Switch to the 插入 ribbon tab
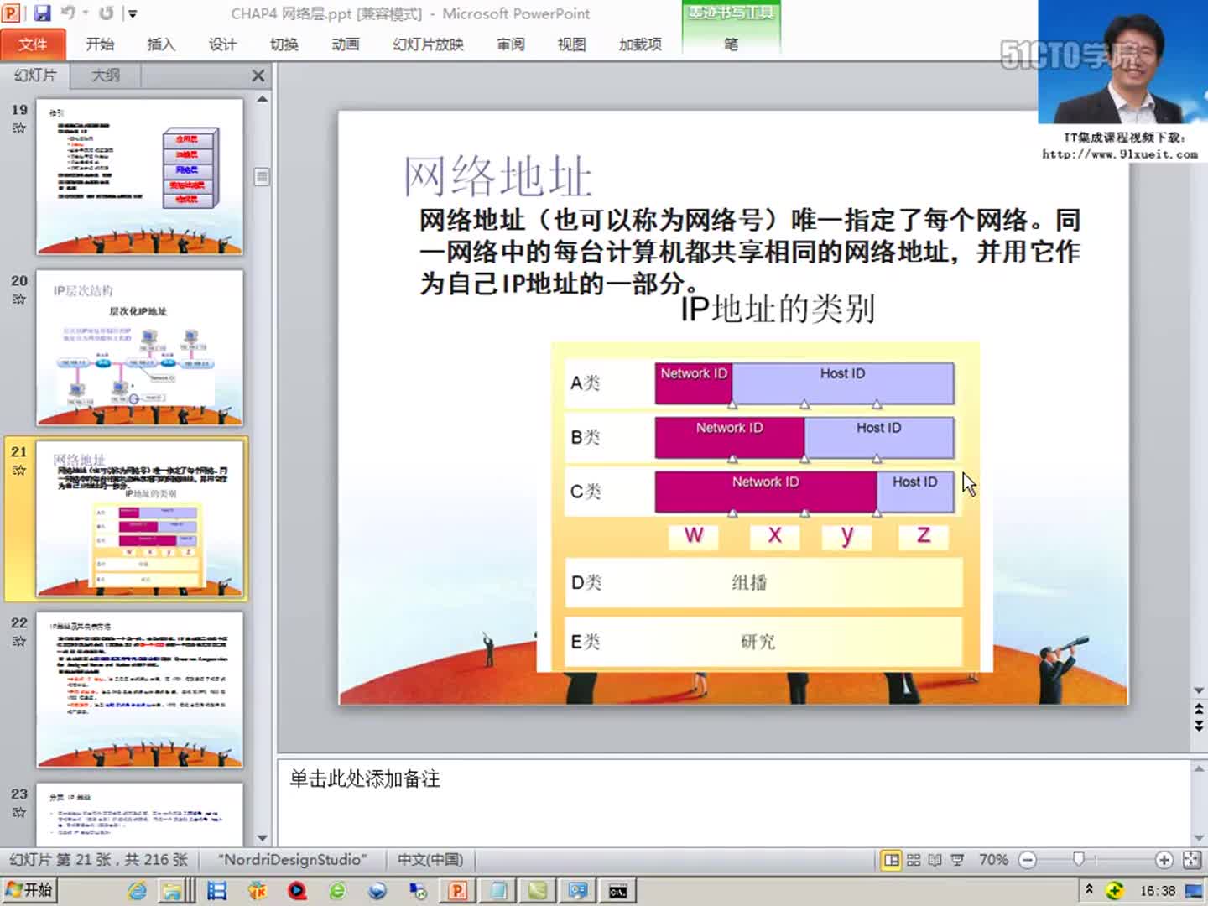Viewport: 1208px width, 906px height. 161,44
